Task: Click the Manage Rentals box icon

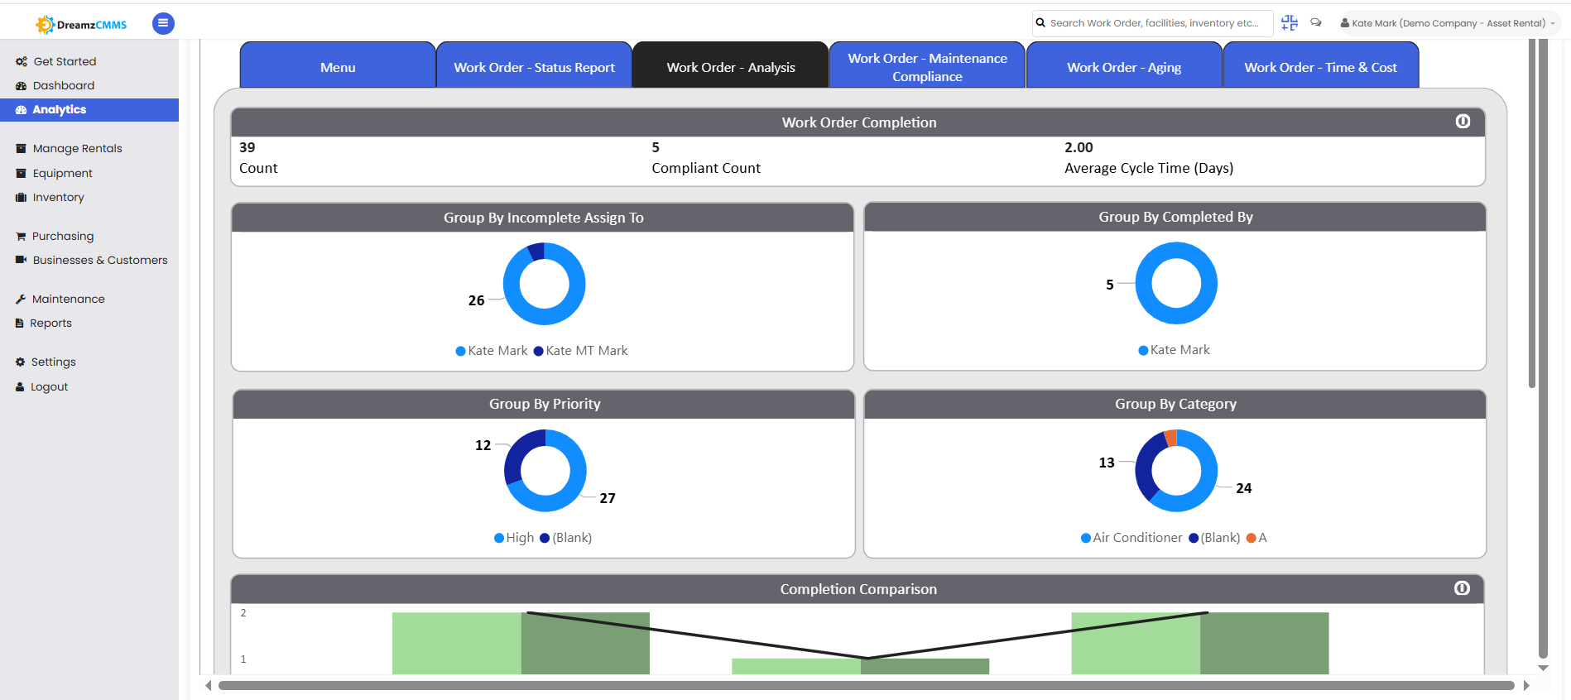Action: click(x=22, y=148)
